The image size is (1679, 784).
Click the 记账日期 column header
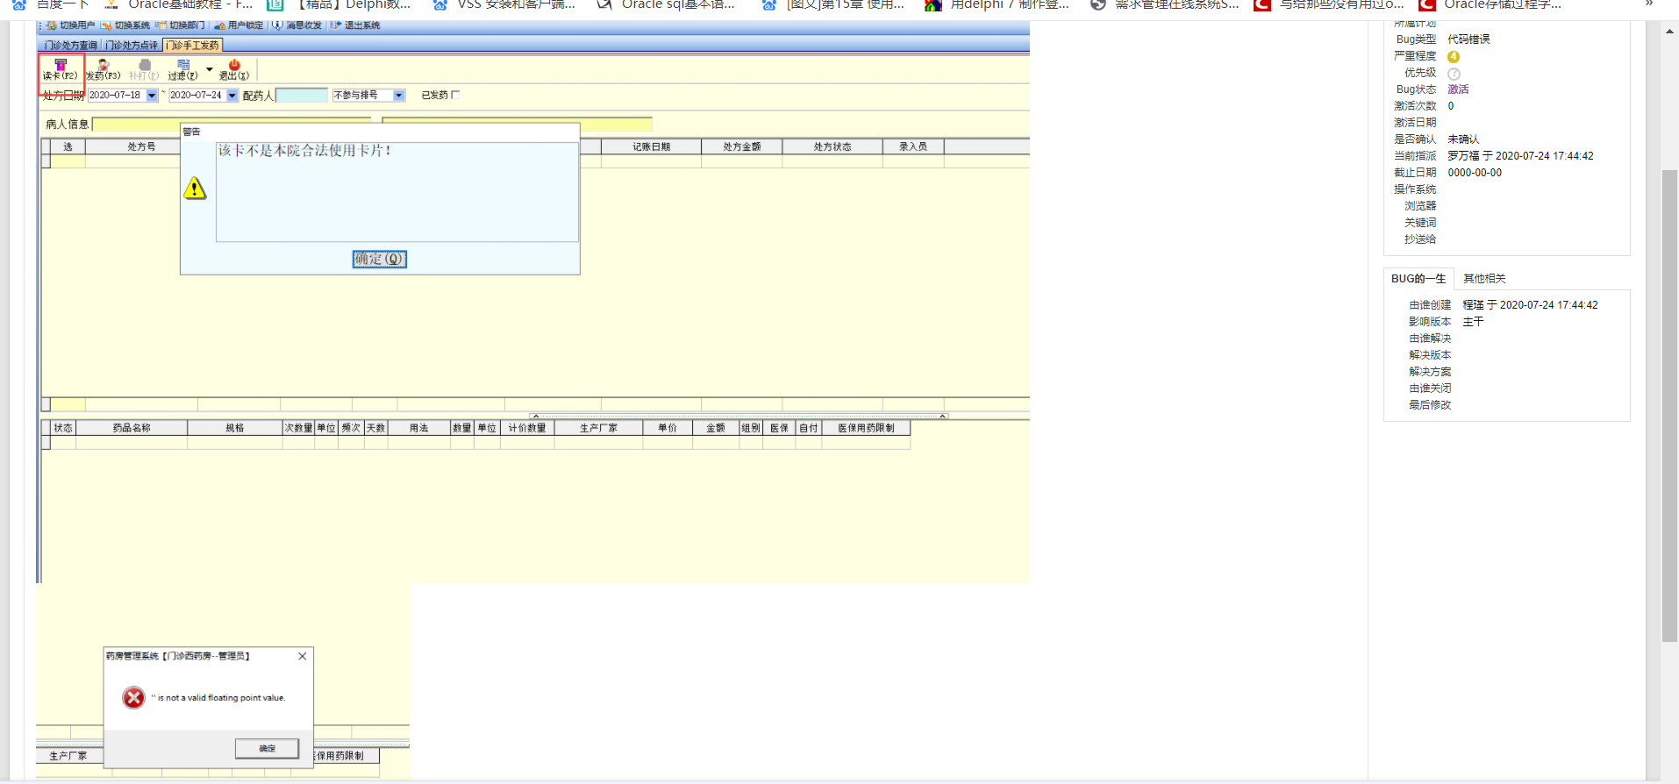click(x=651, y=146)
